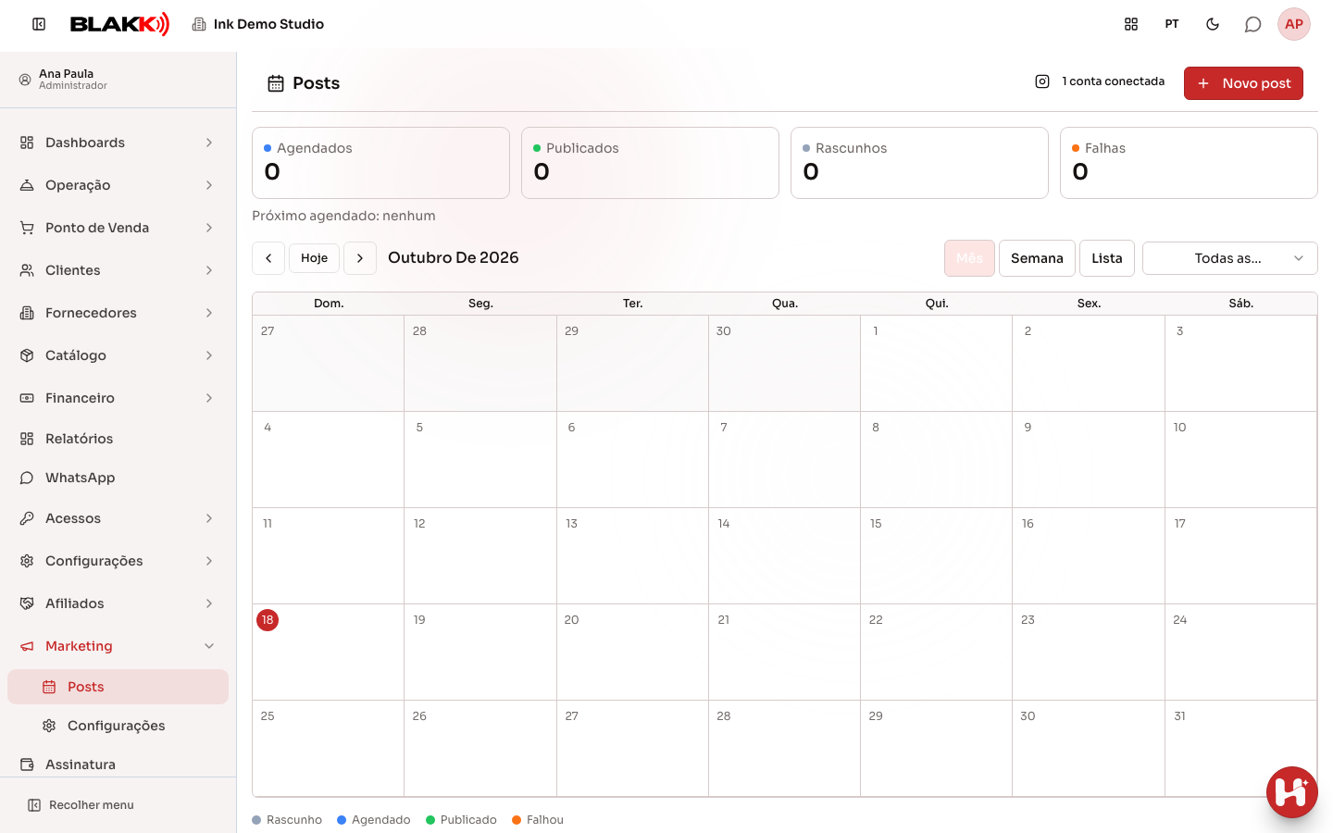Click the Assinatura wallet icon
The image size is (1333, 833).
27,765
